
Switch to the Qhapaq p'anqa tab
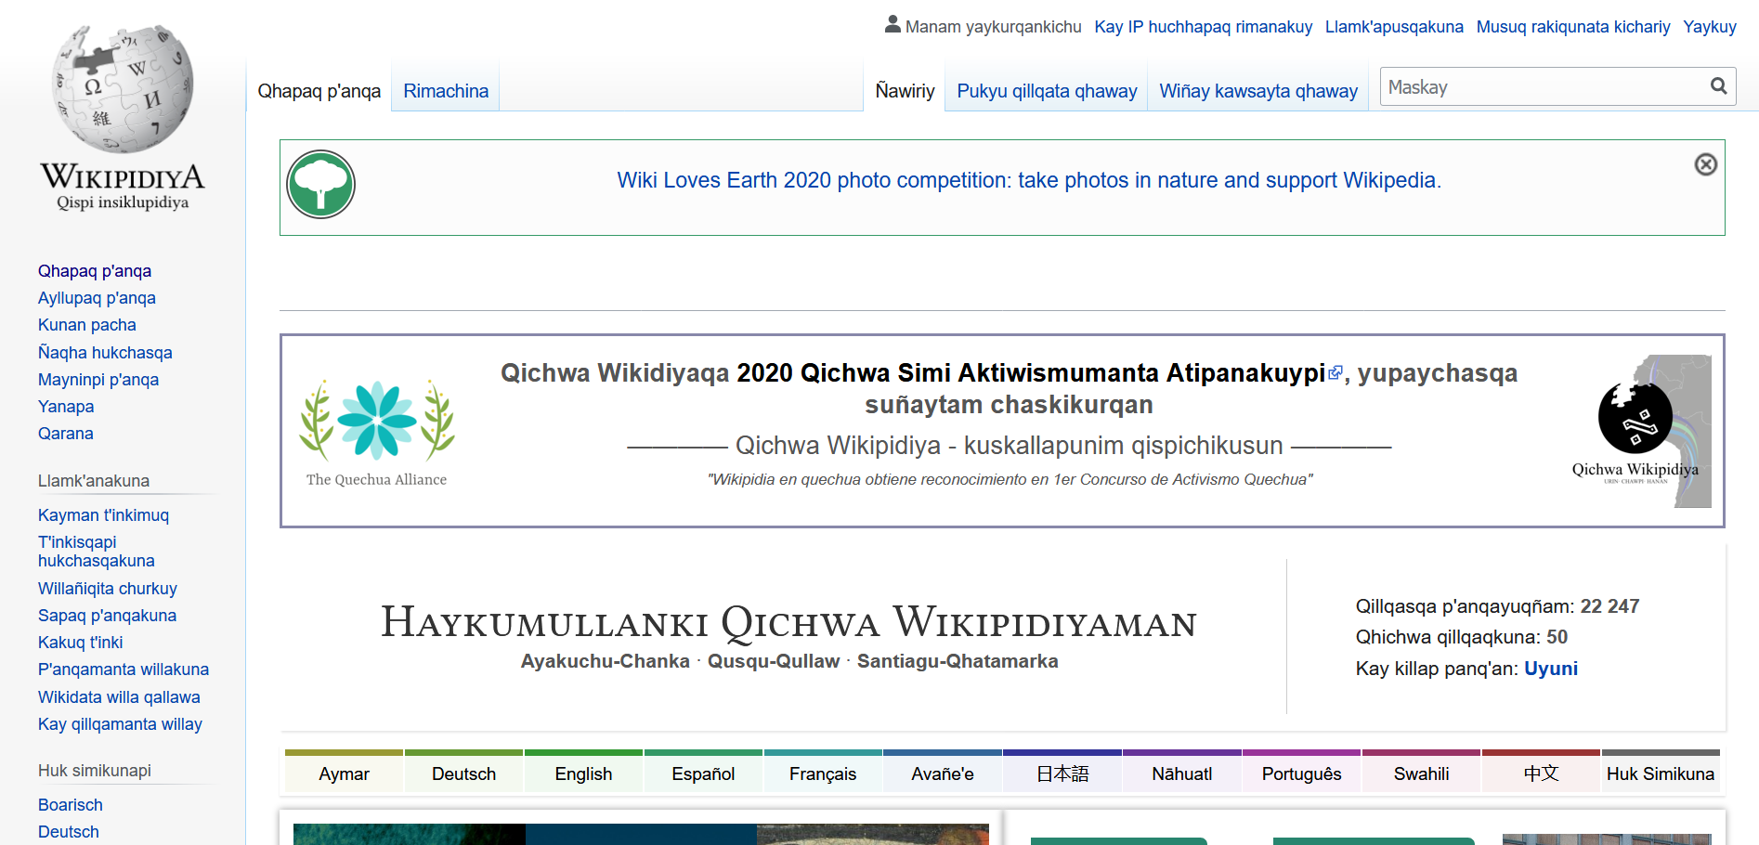319,91
